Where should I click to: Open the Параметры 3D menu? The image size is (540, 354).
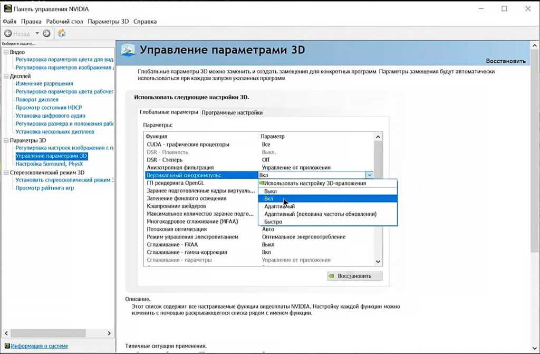tap(108, 22)
